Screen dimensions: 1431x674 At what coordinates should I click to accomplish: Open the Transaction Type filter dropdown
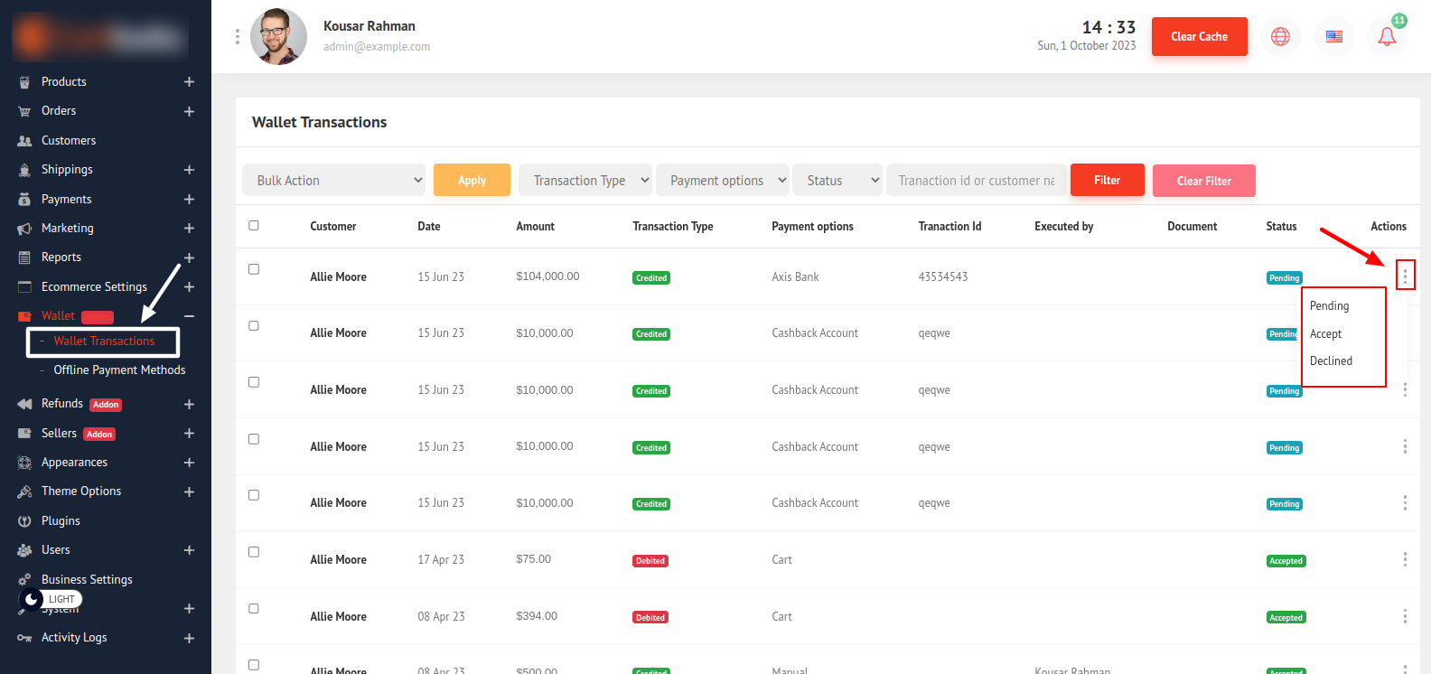585,180
